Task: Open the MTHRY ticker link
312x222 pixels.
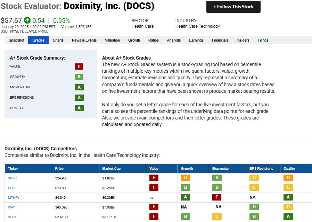Action: click(x=14, y=198)
